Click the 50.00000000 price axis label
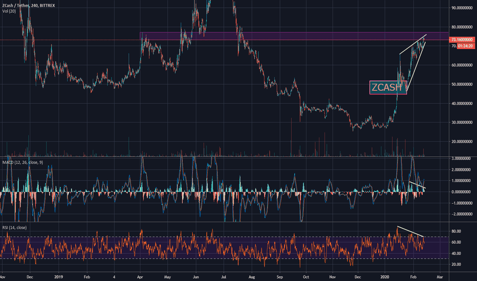The image size is (477, 281). coord(462,84)
